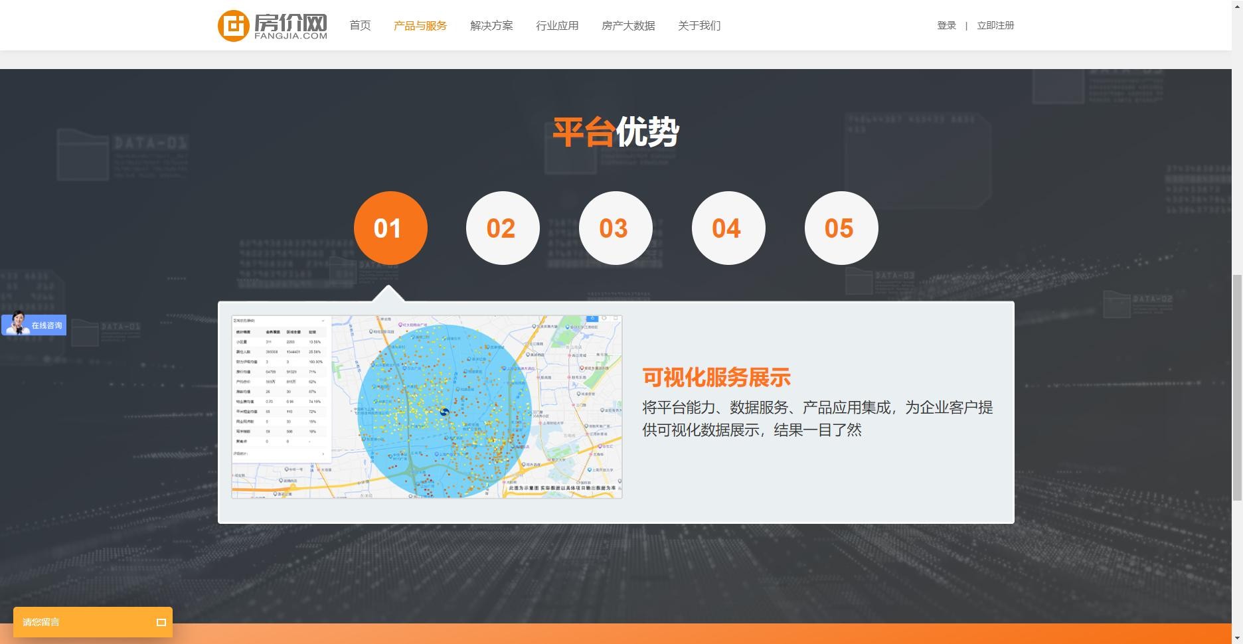Screen dimensions: 1243x644
Task: View advantage 05 circle
Action: click(x=841, y=228)
